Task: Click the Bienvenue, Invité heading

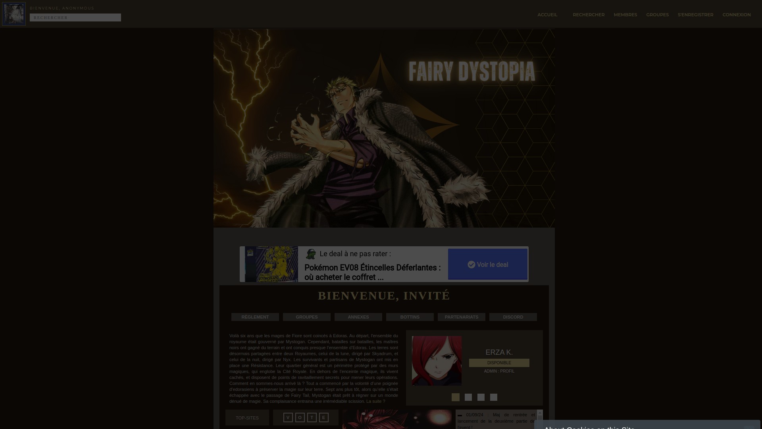Action: pos(384,296)
